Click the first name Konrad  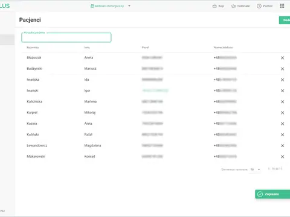pyautogui.click(x=89, y=156)
